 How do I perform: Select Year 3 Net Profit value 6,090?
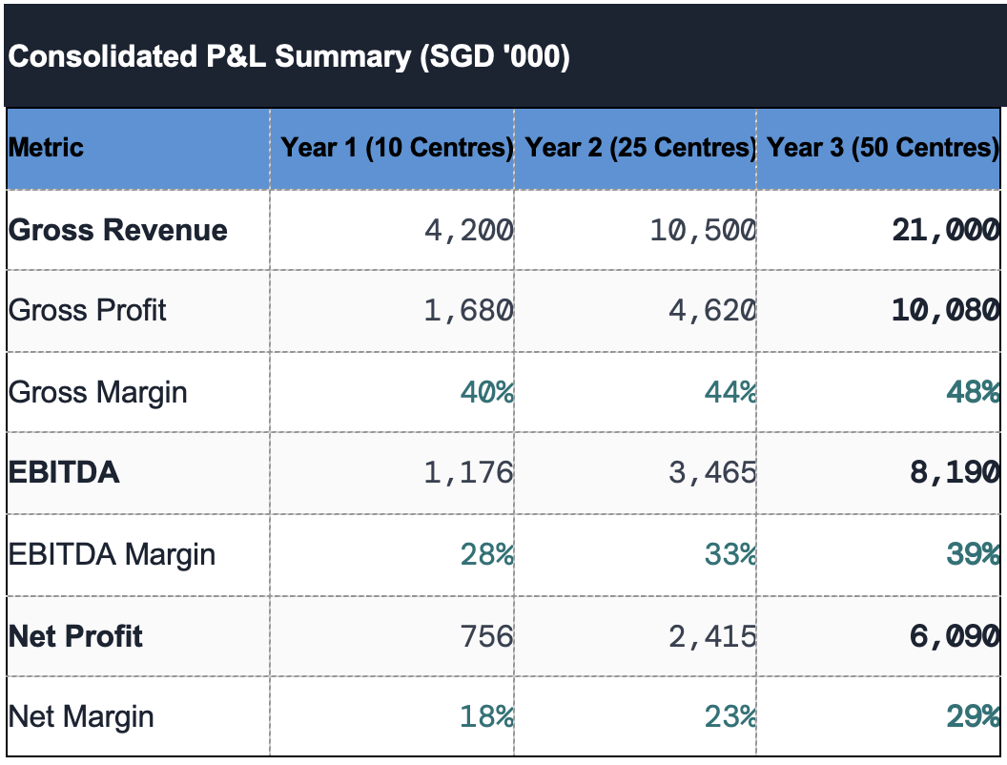(x=954, y=636)
